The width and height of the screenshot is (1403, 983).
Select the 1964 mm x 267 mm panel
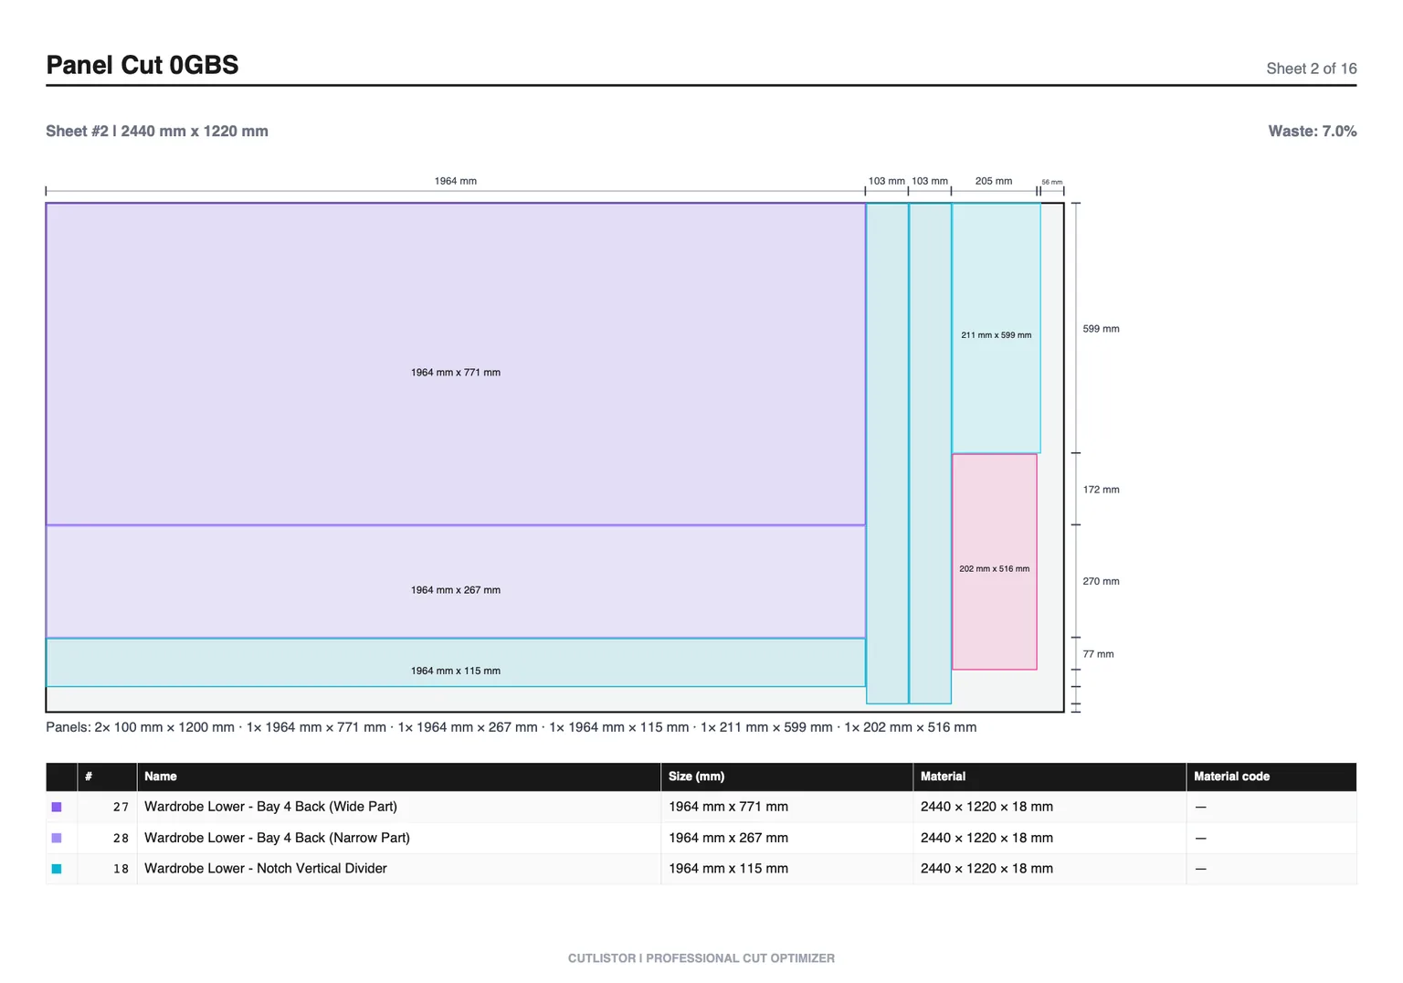[456, 582]
